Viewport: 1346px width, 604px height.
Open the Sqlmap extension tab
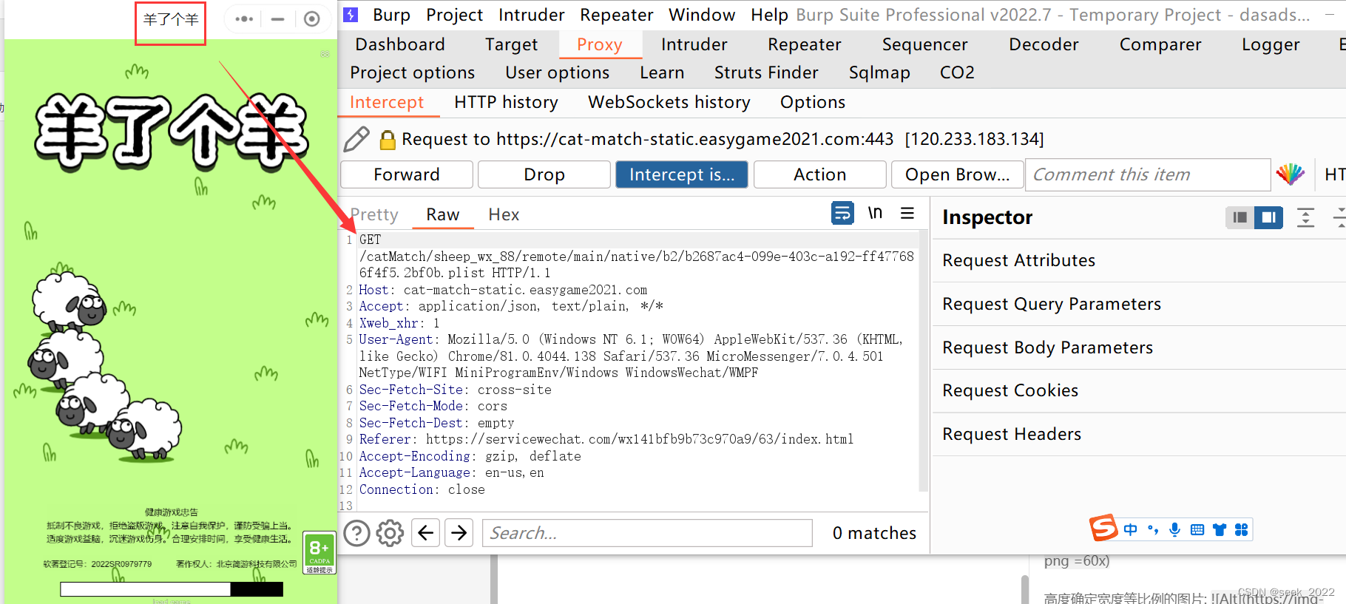[879, 72]
